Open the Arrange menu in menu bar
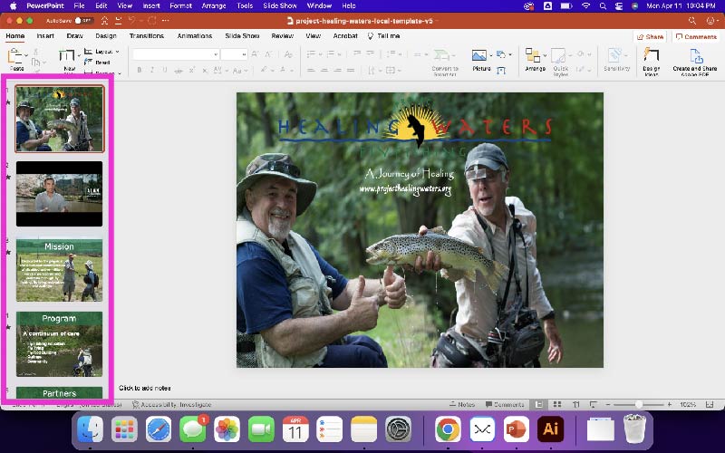Screen dimensions: 725x453 click(x=214, y=6)
